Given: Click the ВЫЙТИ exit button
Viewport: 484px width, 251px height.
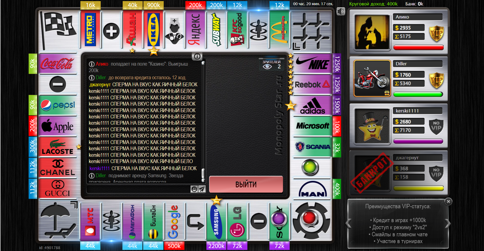Looking at the screenshot, I should click(246, 185).
